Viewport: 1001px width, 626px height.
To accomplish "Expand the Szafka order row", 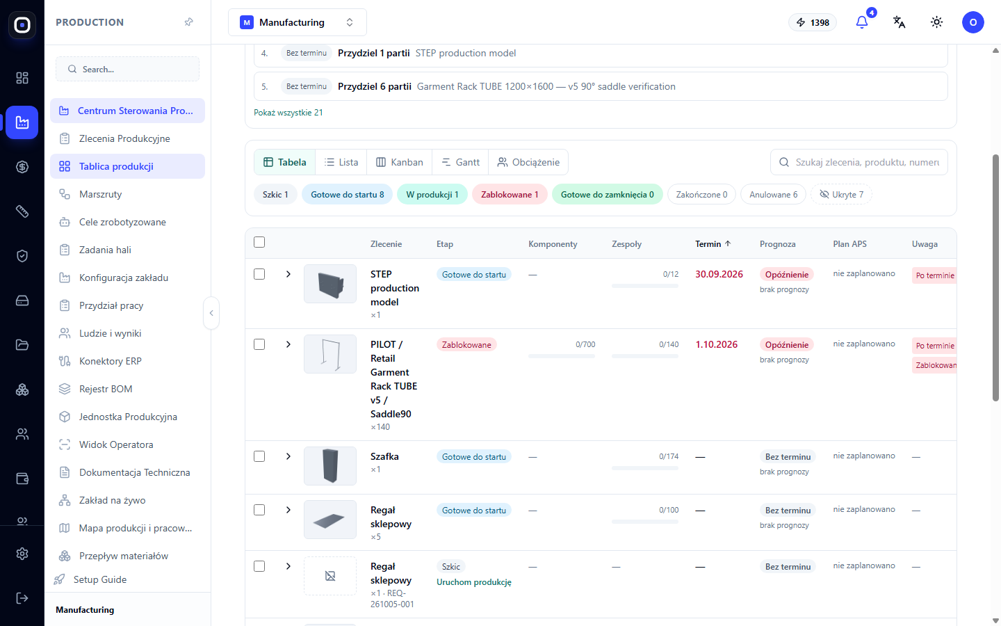I will coord(288,456).
